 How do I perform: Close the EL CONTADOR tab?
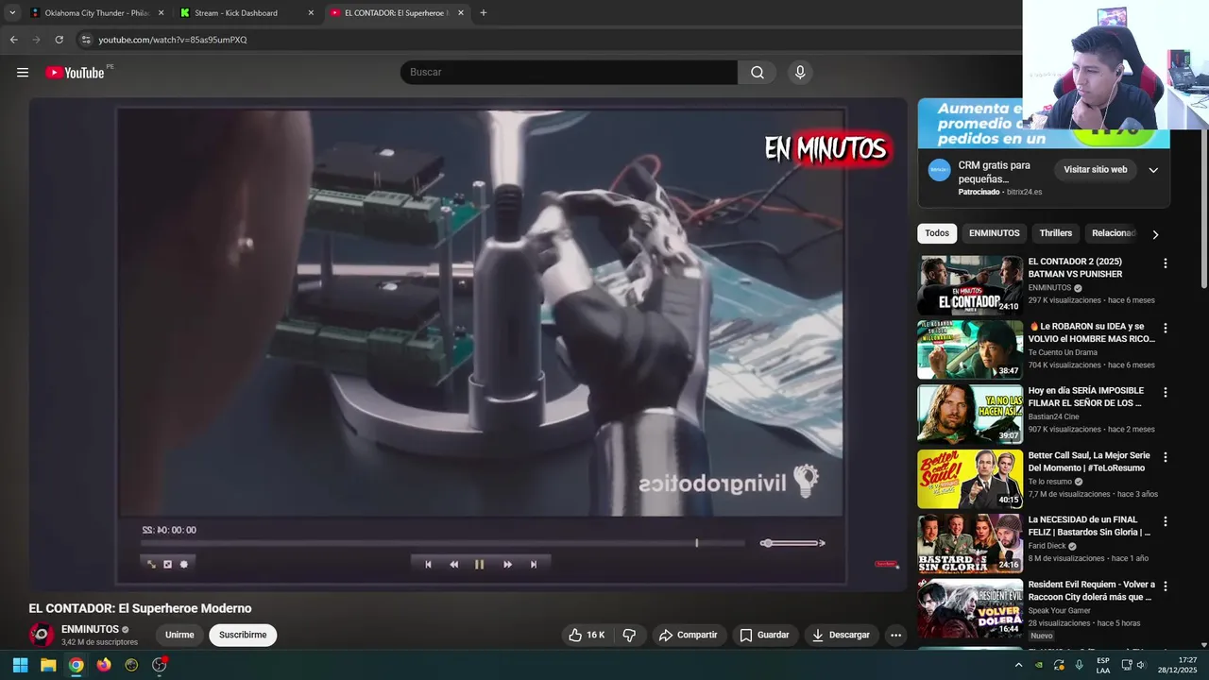pos(461,13)
